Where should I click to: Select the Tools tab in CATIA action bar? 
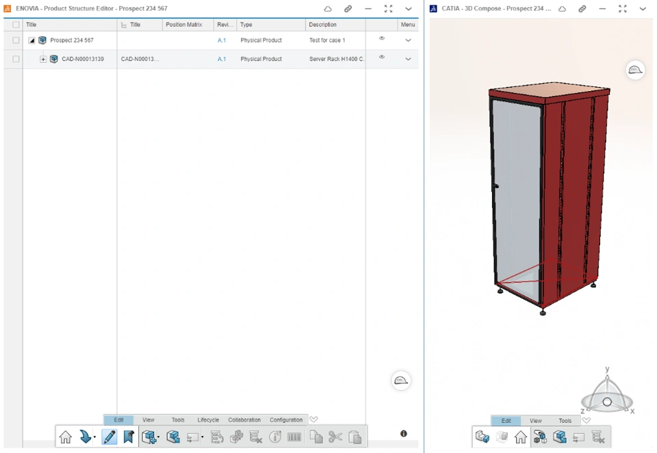pos(565,421)
